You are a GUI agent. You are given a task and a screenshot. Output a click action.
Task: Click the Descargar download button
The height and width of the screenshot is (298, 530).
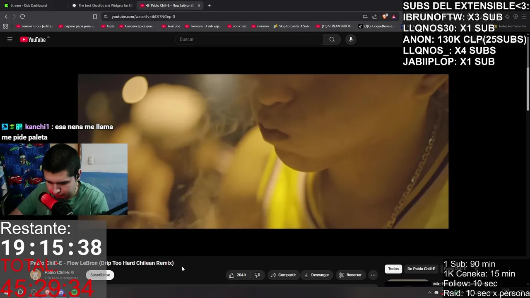(317, 275)
